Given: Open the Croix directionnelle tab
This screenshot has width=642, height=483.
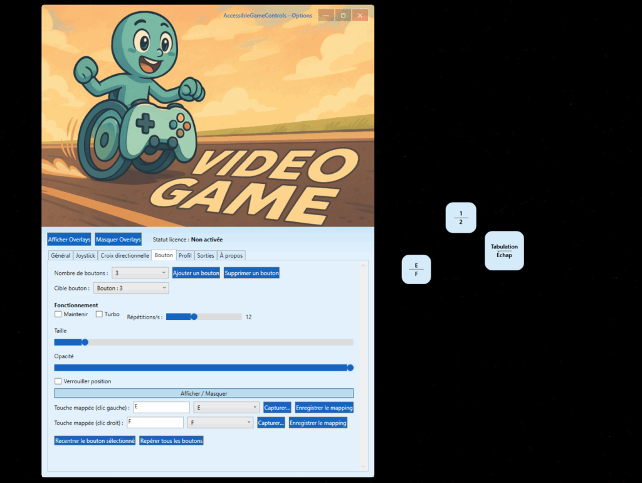Looking at the screenshot, I should pyautogui.click(x=125, y=256).
